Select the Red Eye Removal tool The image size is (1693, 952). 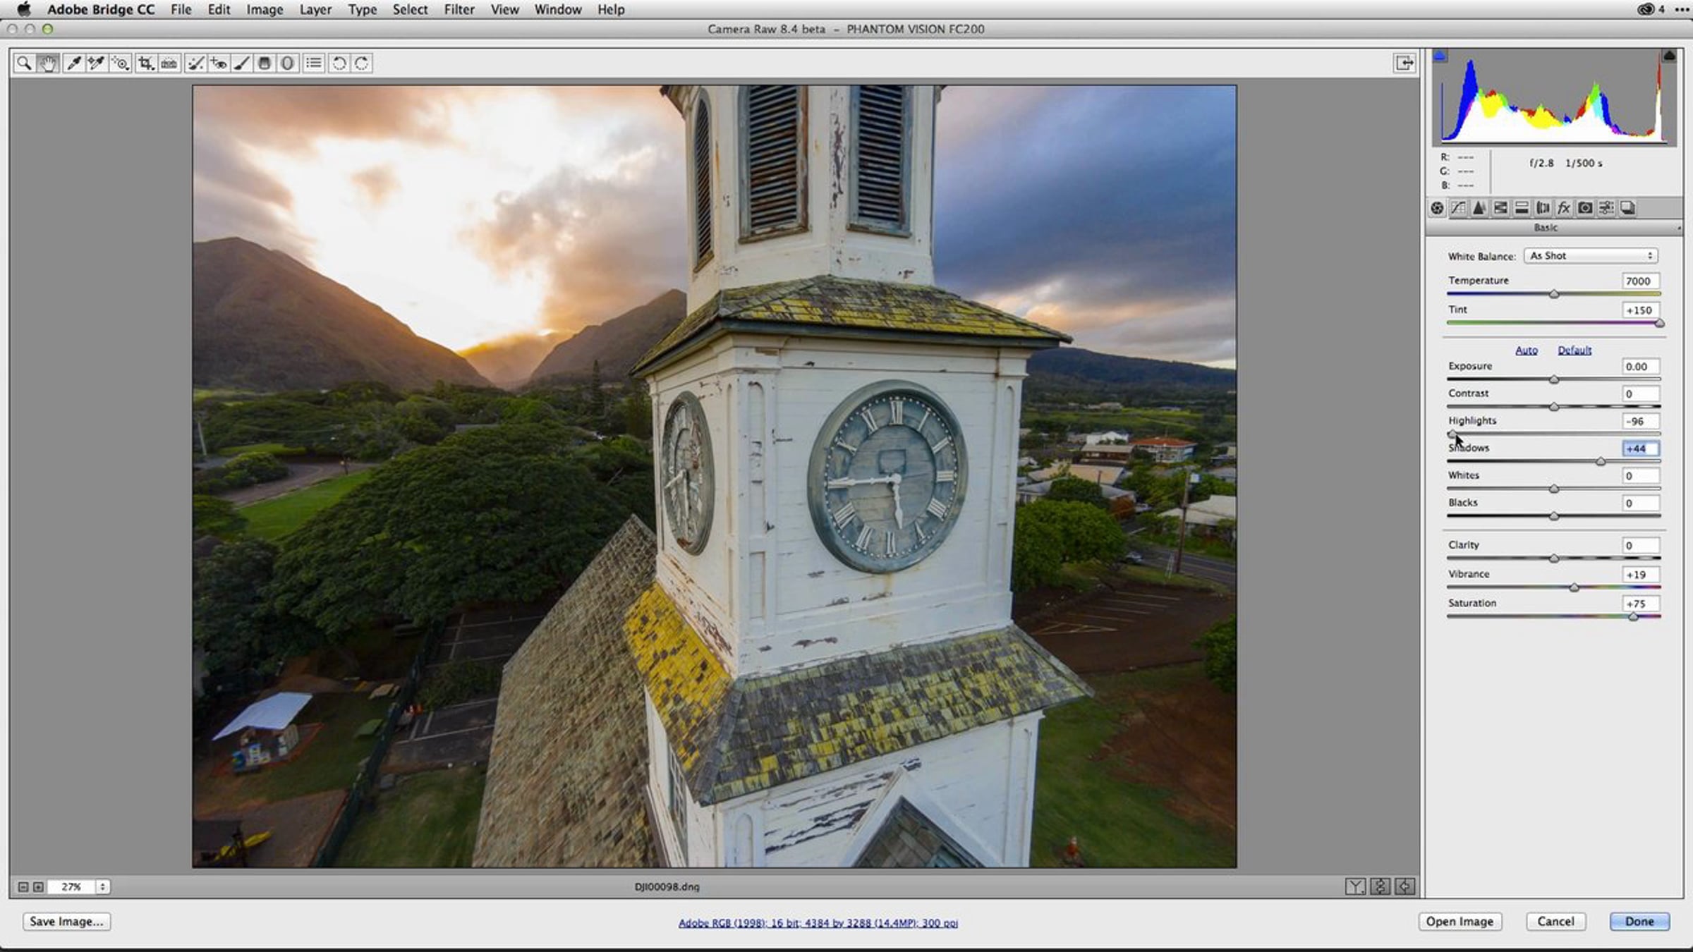click(219, 63)
